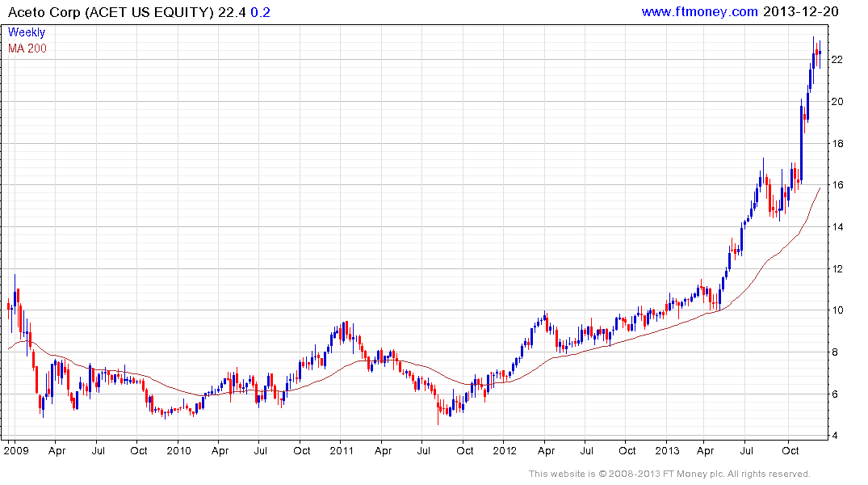868x485 pixels.
Task: Click the 2009 time axis label
Action: (16, 450)
